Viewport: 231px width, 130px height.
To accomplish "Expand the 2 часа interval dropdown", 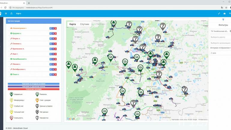I will (x=220, y=53).
